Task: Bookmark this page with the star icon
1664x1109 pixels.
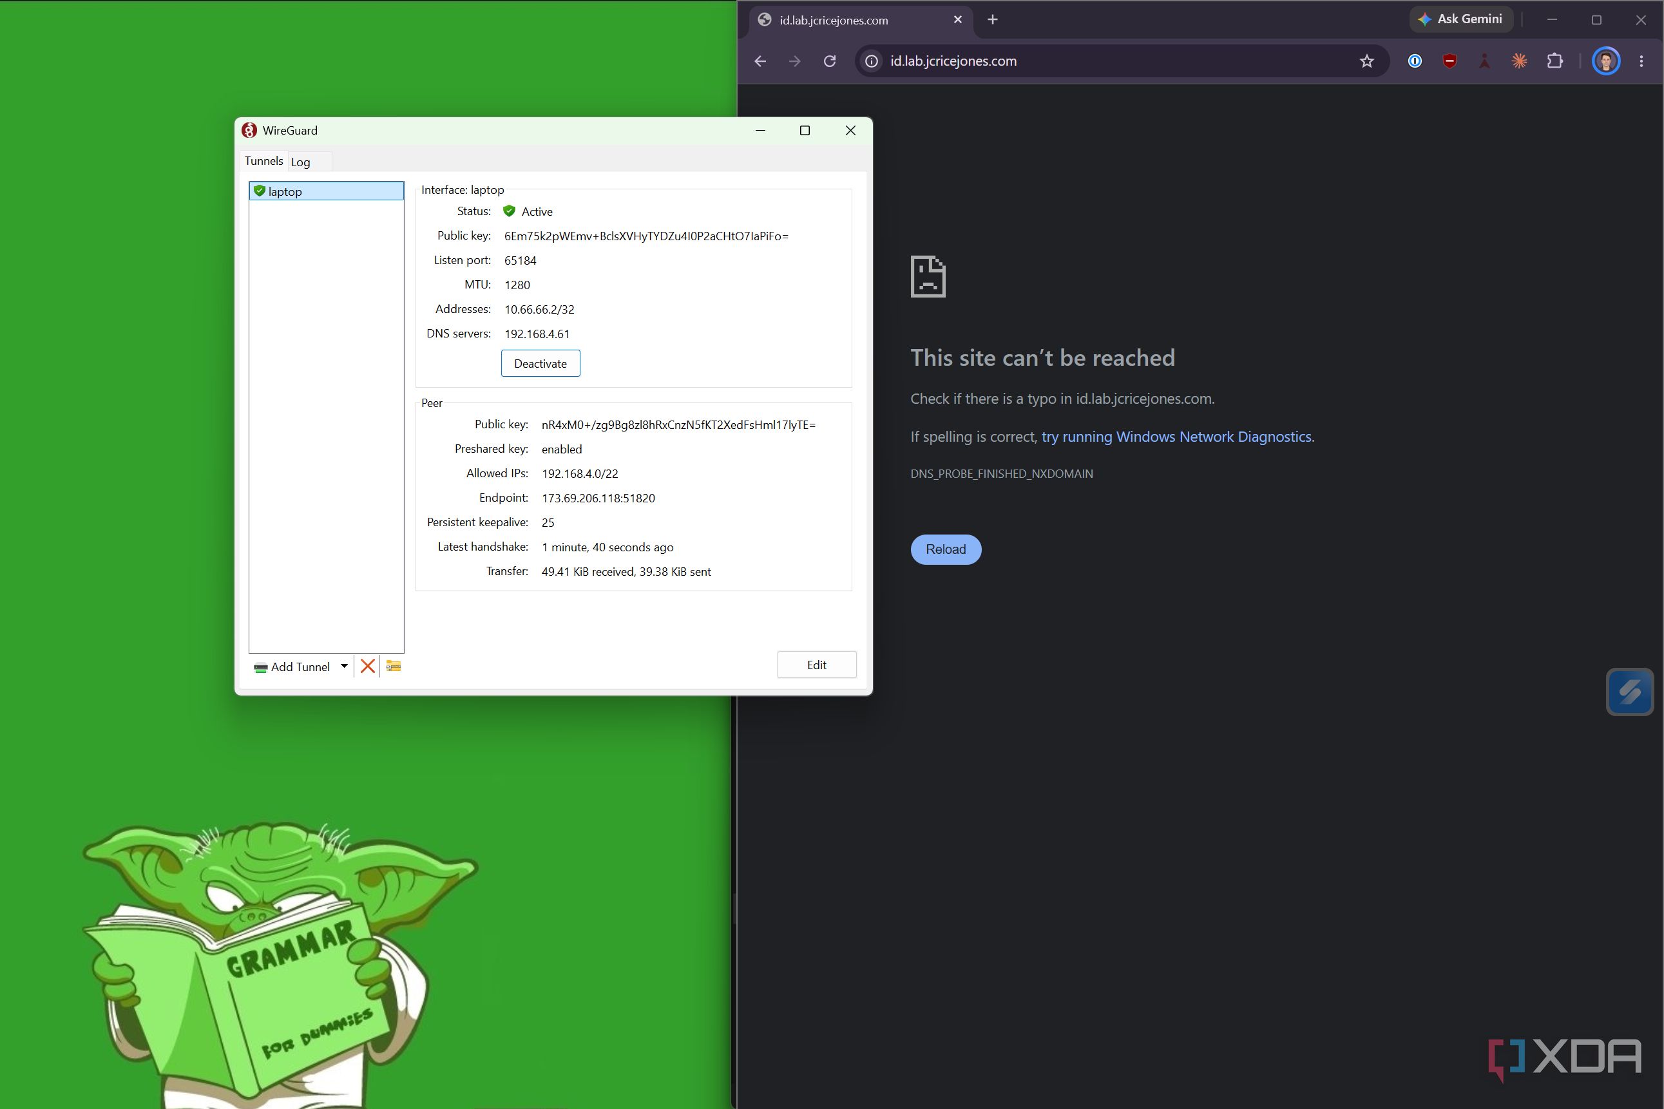Action: click(1367, 62)
